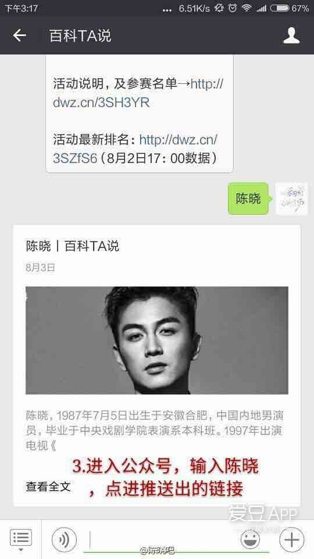Tap the alarm clock status icon
This screenshot has height=559, width=314.
pos(233,8)
